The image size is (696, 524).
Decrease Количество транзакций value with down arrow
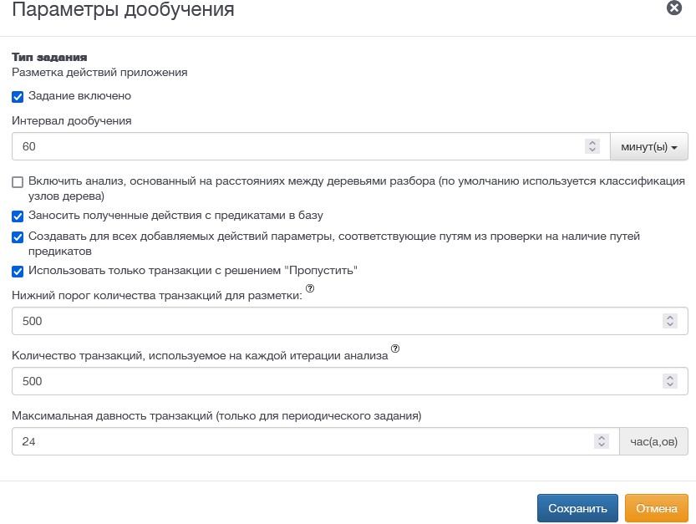(x=670, y=384)
